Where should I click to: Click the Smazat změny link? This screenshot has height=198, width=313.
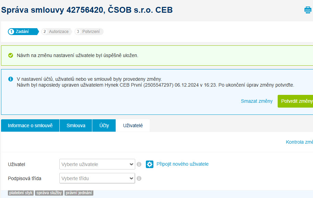click(x=256, y=101)
